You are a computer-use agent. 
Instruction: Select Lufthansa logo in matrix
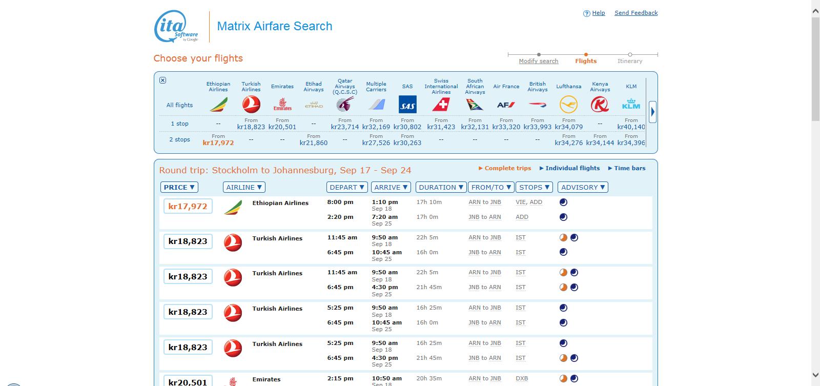tap(569, 105)
